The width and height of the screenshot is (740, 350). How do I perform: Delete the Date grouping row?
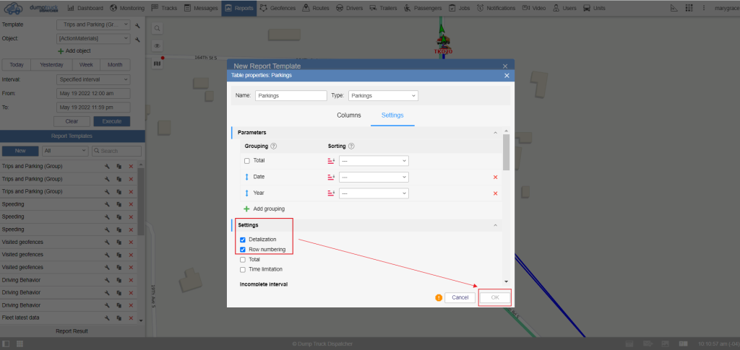pyautogui.click(x=495, y=177)
